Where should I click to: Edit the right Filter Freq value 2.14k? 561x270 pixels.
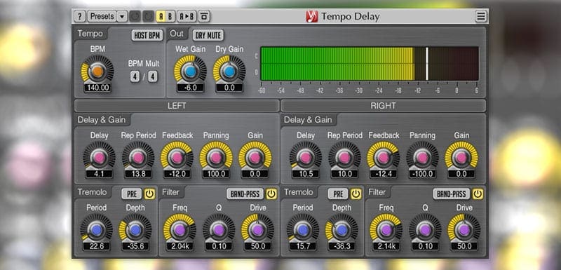pos(386,246)
